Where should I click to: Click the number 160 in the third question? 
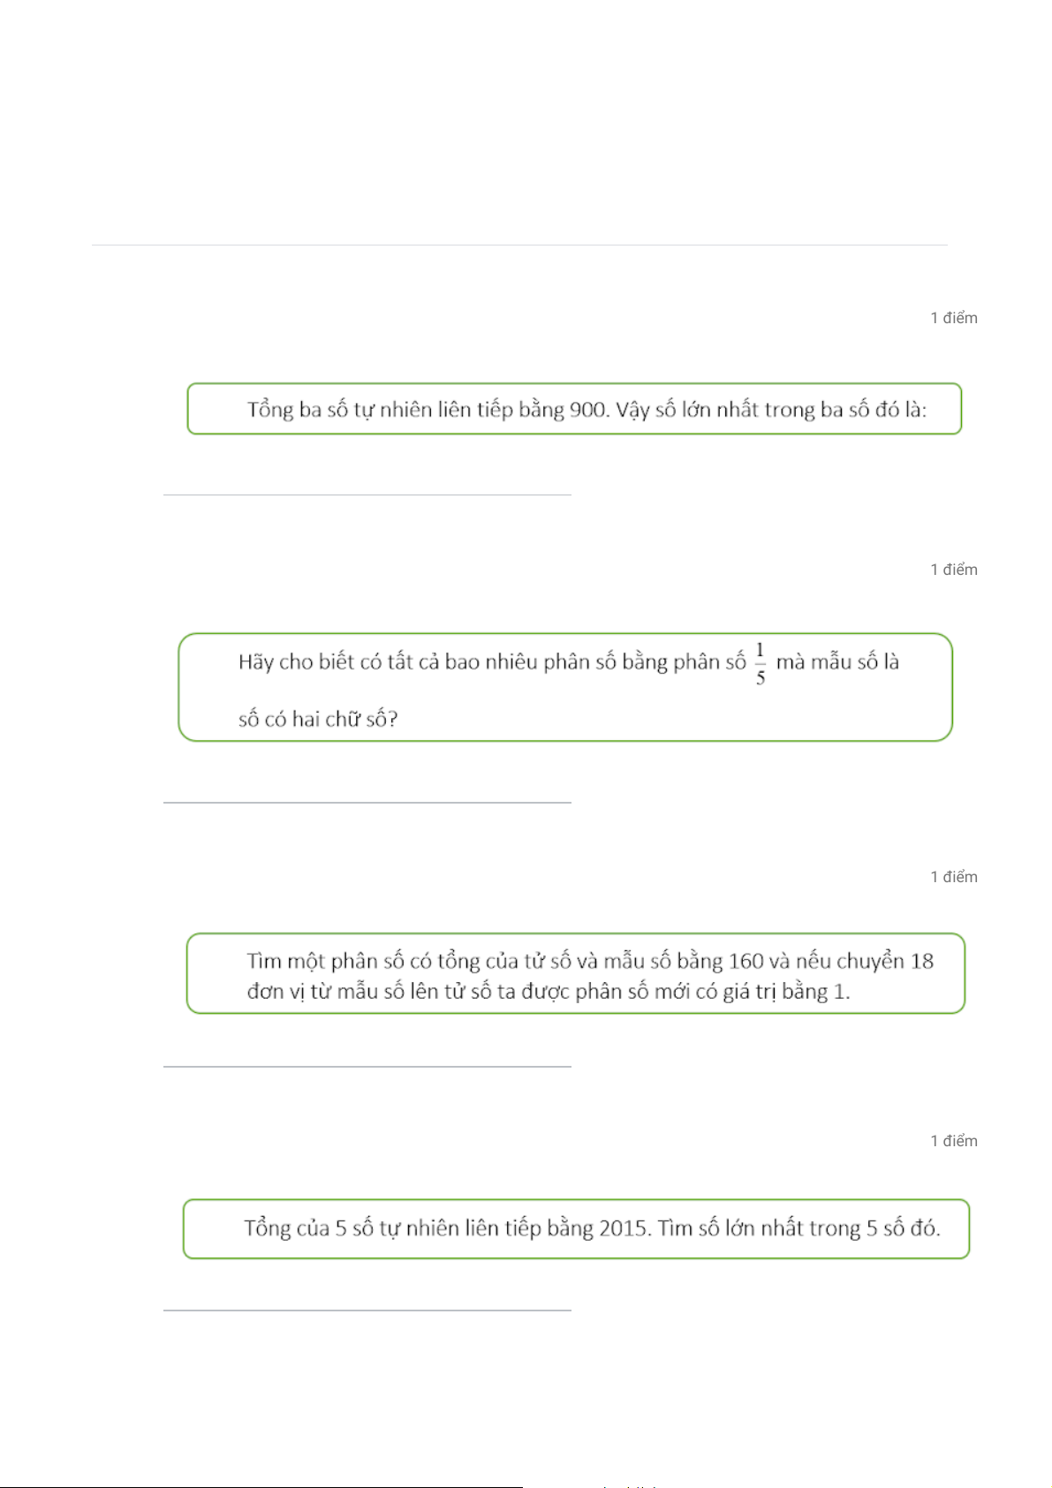pos(745,961)
